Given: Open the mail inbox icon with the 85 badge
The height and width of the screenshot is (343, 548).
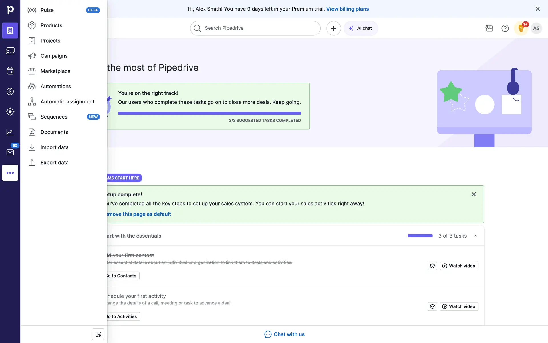Looking at the screenshot, I should [10, 152].
